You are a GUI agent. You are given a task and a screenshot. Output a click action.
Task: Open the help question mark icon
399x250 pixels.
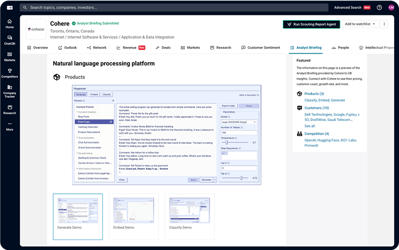(x=379, y=8)
